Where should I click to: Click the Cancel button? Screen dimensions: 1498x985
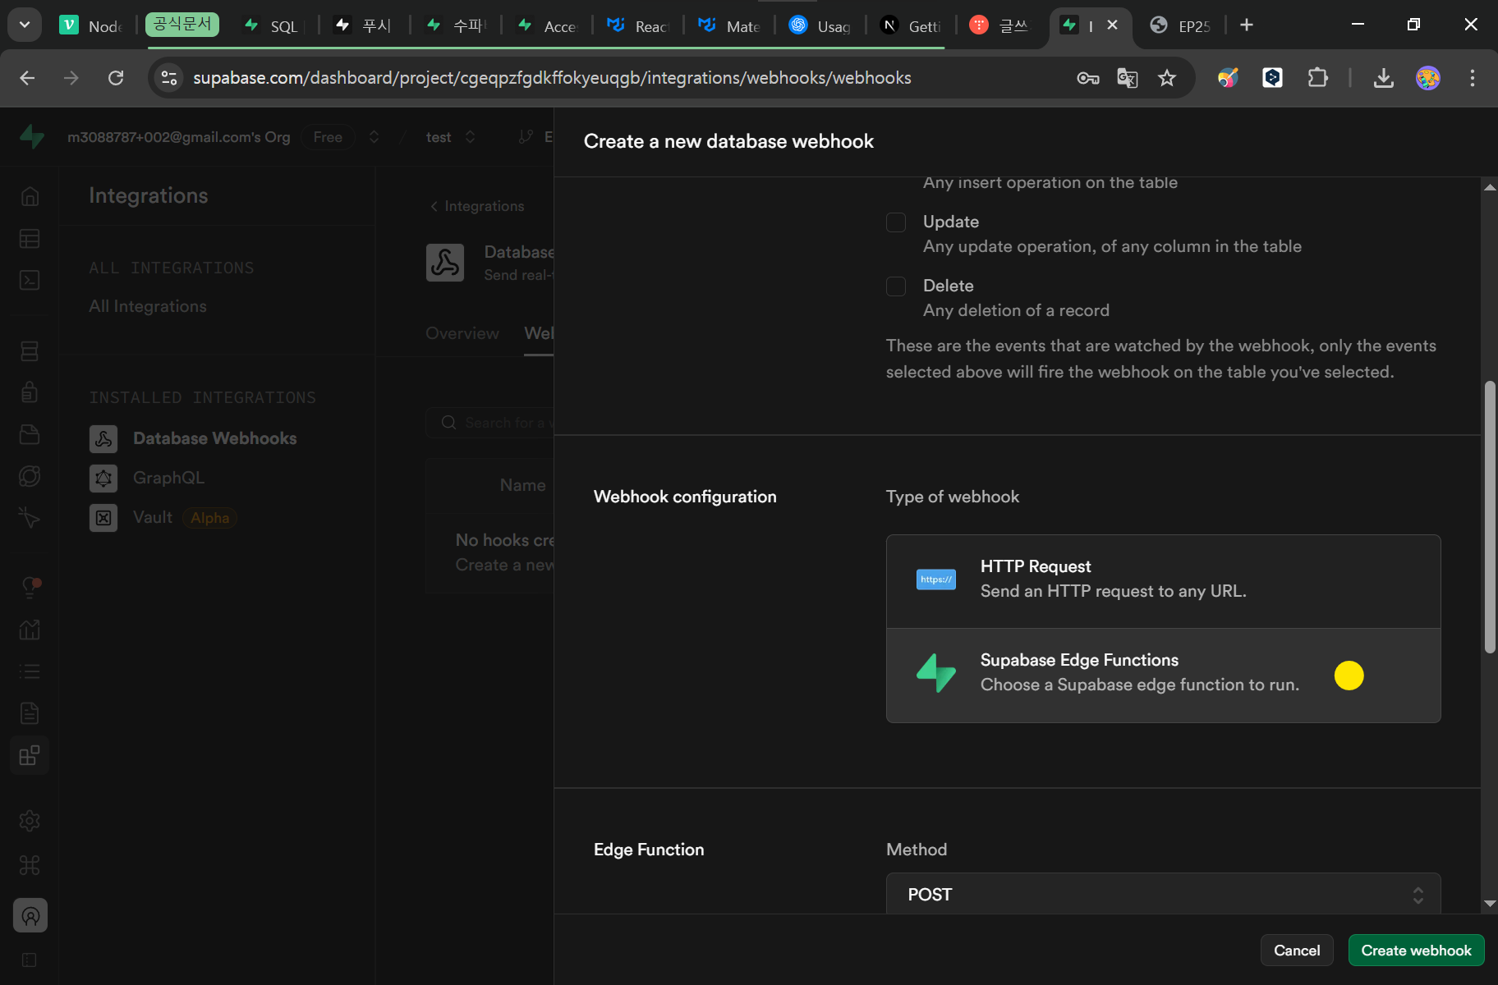pos(1297,951)
